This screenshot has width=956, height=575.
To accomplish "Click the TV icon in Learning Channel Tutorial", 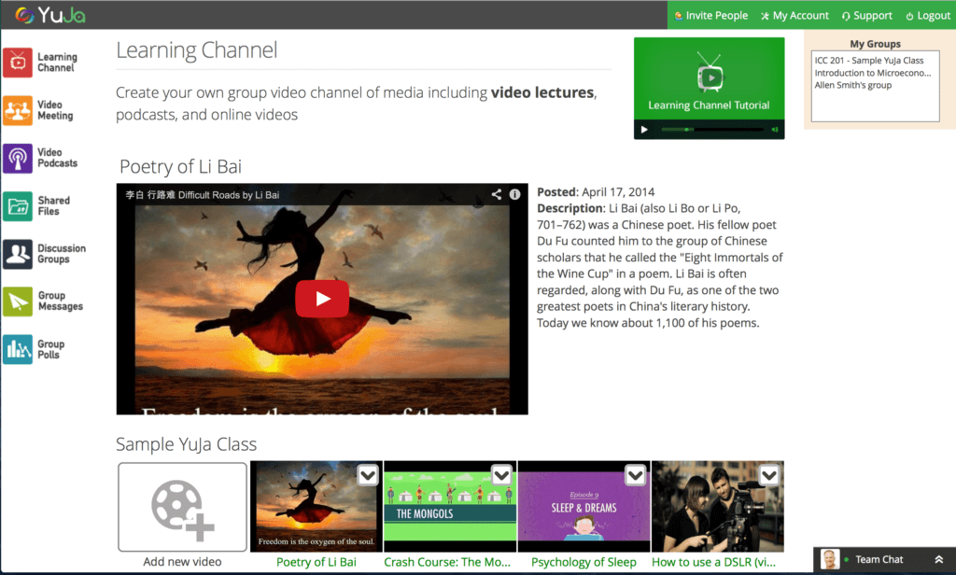I will tap(710, 74).
